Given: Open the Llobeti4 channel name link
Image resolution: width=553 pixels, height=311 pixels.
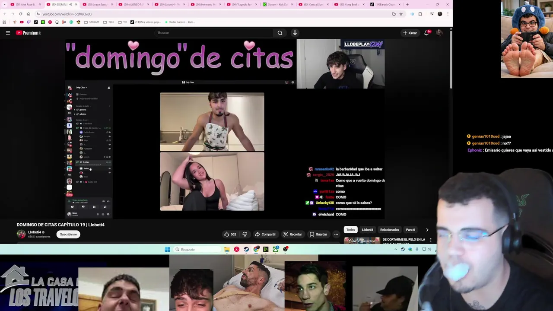Looking at the screenshot, I should tap(35, 232).
